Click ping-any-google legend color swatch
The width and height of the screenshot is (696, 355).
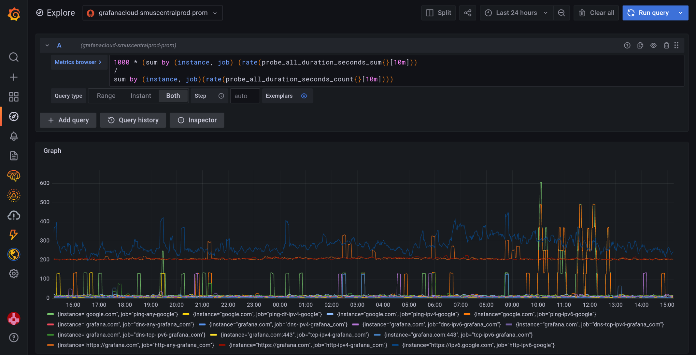50,314
